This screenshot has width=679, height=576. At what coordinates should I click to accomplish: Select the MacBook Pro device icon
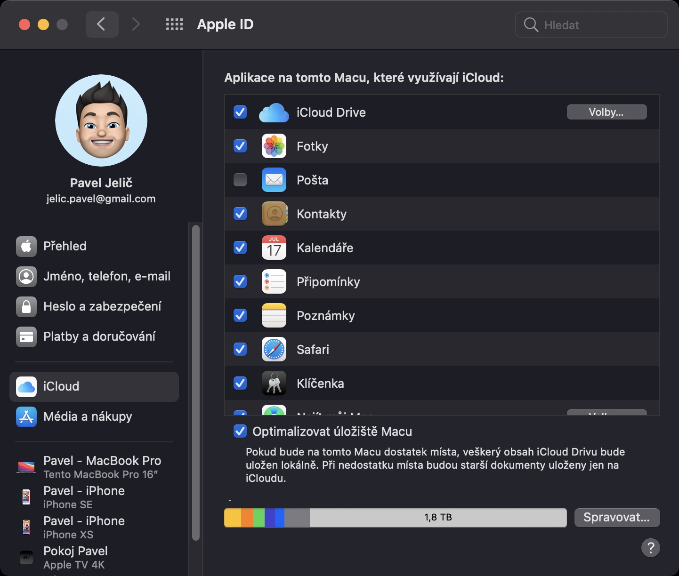[x=26, y=467]
